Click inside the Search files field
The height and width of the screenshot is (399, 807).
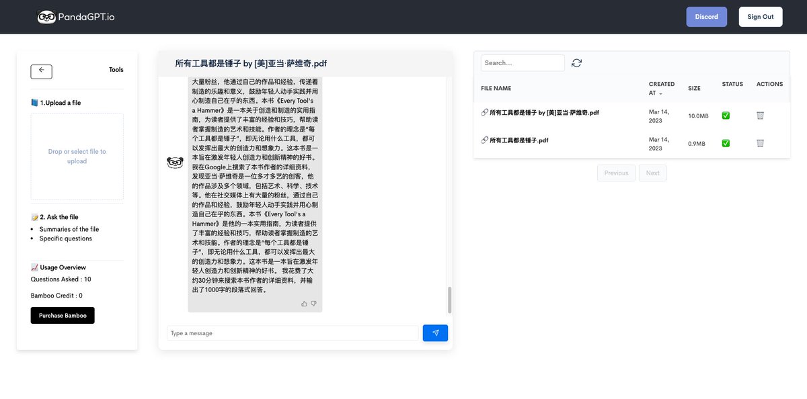[523, 62]
